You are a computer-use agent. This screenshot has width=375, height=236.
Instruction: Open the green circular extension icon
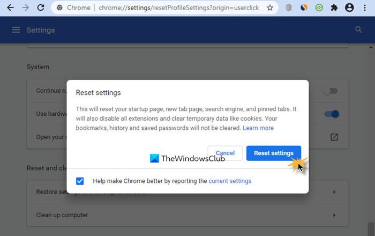[x=319, y=8]
